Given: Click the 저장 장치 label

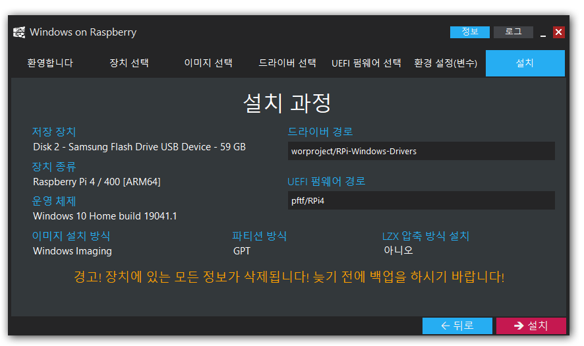Looking at the screenshot, I should [54, 131].
